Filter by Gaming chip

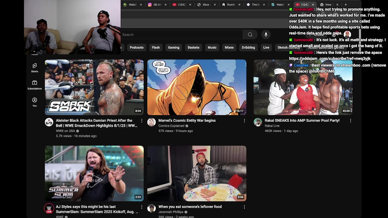(174, 48)
